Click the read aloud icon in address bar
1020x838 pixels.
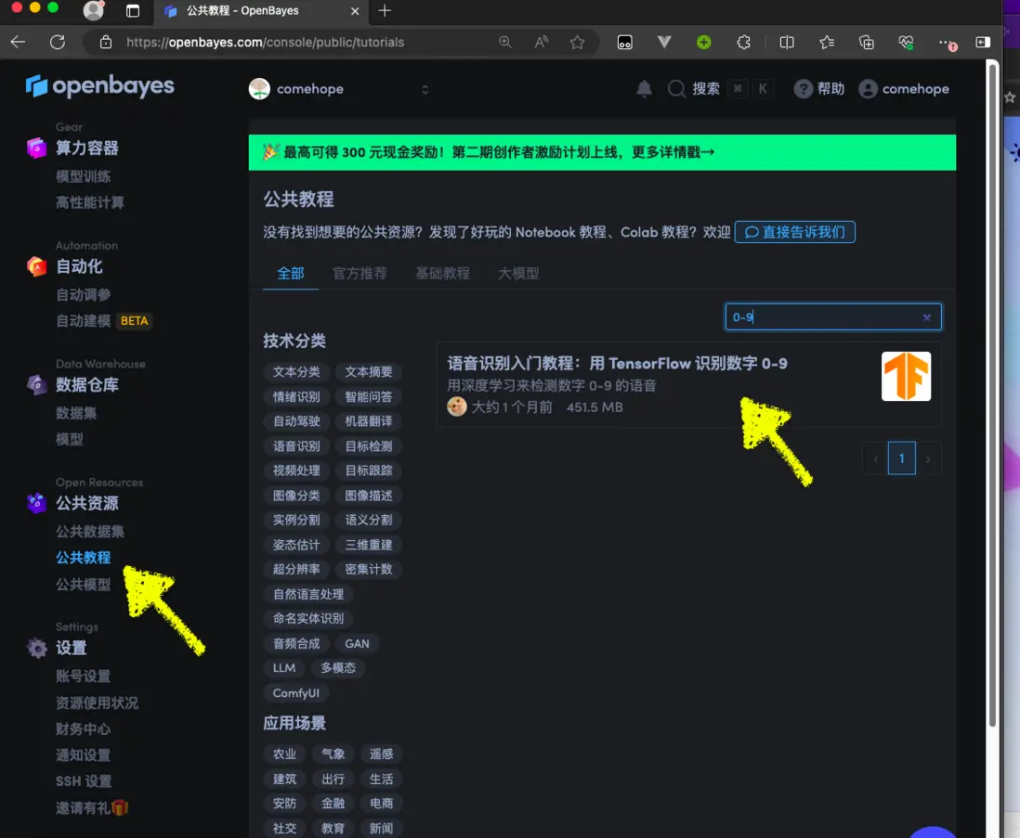(x=542, y=43)
